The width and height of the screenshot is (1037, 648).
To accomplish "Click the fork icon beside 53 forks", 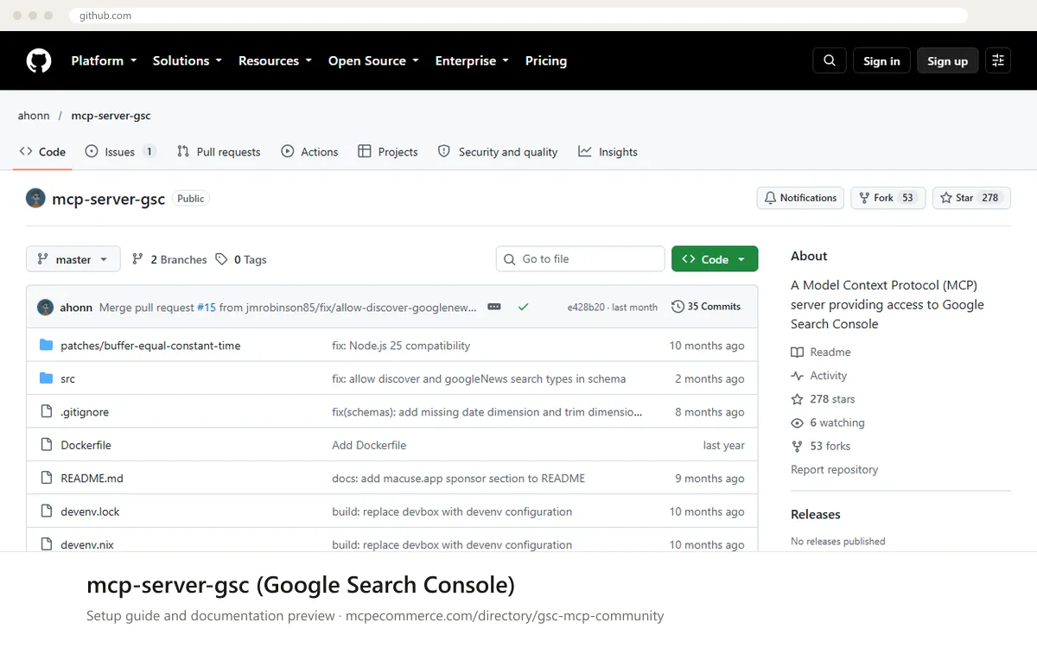I will 798,446.
